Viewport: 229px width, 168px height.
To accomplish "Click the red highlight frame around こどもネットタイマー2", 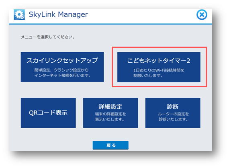I will (159, 47).
